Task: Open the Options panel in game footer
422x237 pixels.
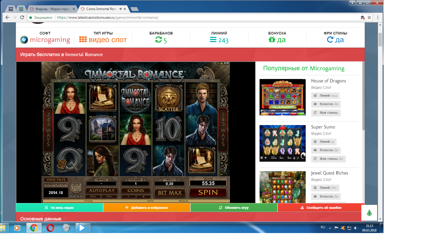Action: 88,201
